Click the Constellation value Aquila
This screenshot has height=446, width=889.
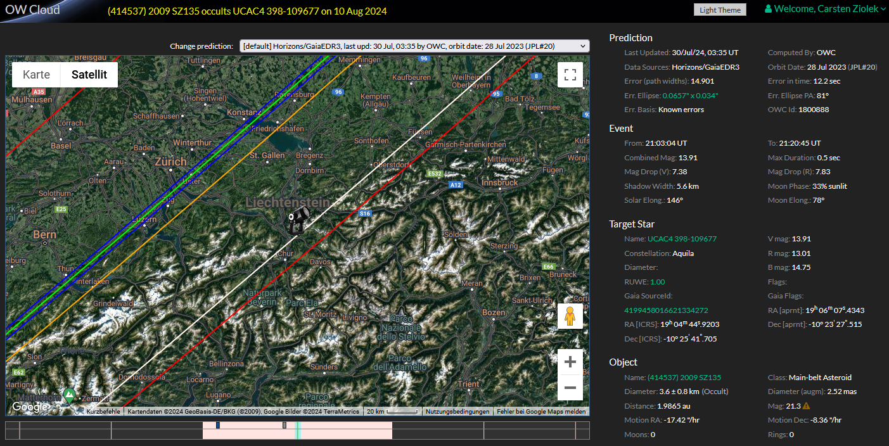(683, 253)
